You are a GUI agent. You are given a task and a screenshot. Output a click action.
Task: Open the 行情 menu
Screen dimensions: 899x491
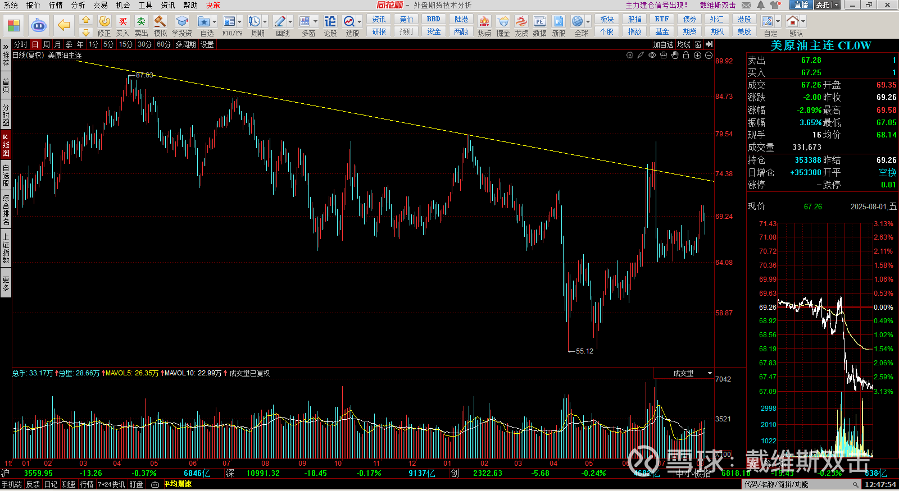(x=56, y=5)
